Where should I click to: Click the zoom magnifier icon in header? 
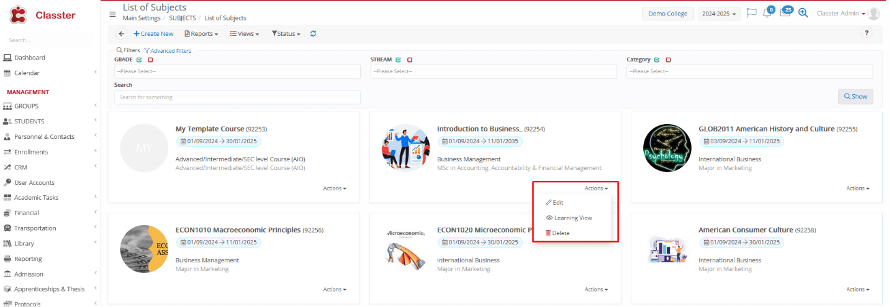point(803,13)
